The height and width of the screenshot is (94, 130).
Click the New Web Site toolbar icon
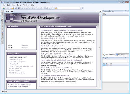coord(4,8)
